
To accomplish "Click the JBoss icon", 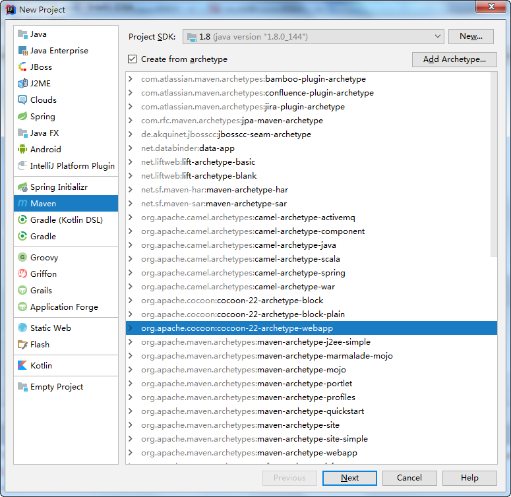I will 22,67.
